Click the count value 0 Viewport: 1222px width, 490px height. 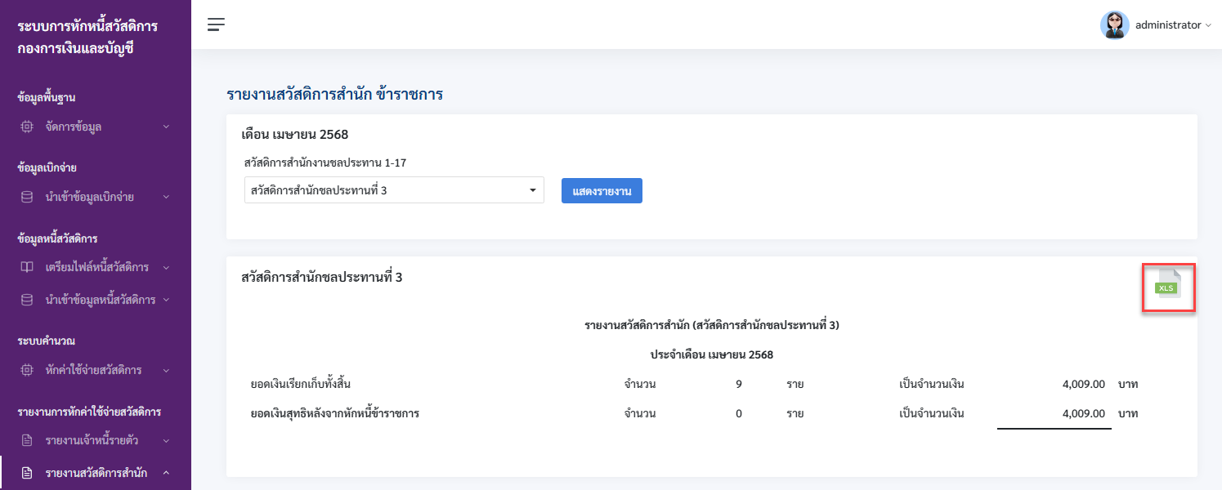739,413
